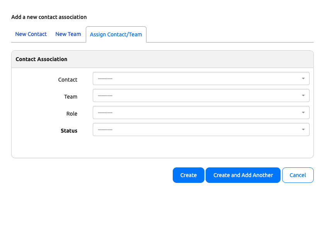Click the Contact dropdown caret icon
Image resolution: width=325 pixels, height=225 pixels.
click(304, 78)
